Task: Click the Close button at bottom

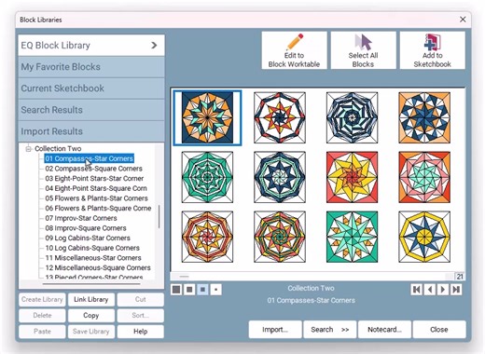Action: pos(439,330)
